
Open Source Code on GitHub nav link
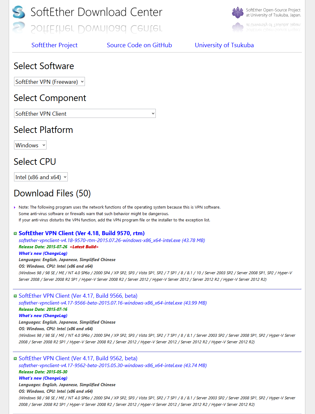click(139, 45)
